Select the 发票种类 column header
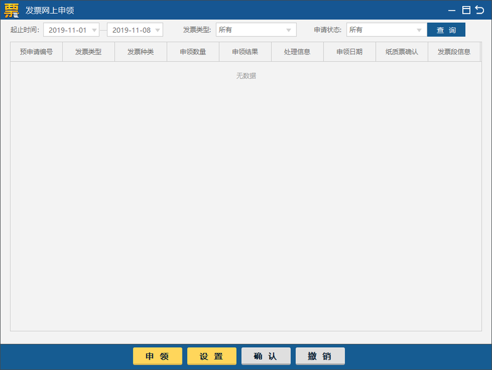 [141, 52]
